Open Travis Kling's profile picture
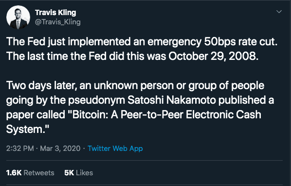This screenshot has width=291, height=186. pos(18,17)
